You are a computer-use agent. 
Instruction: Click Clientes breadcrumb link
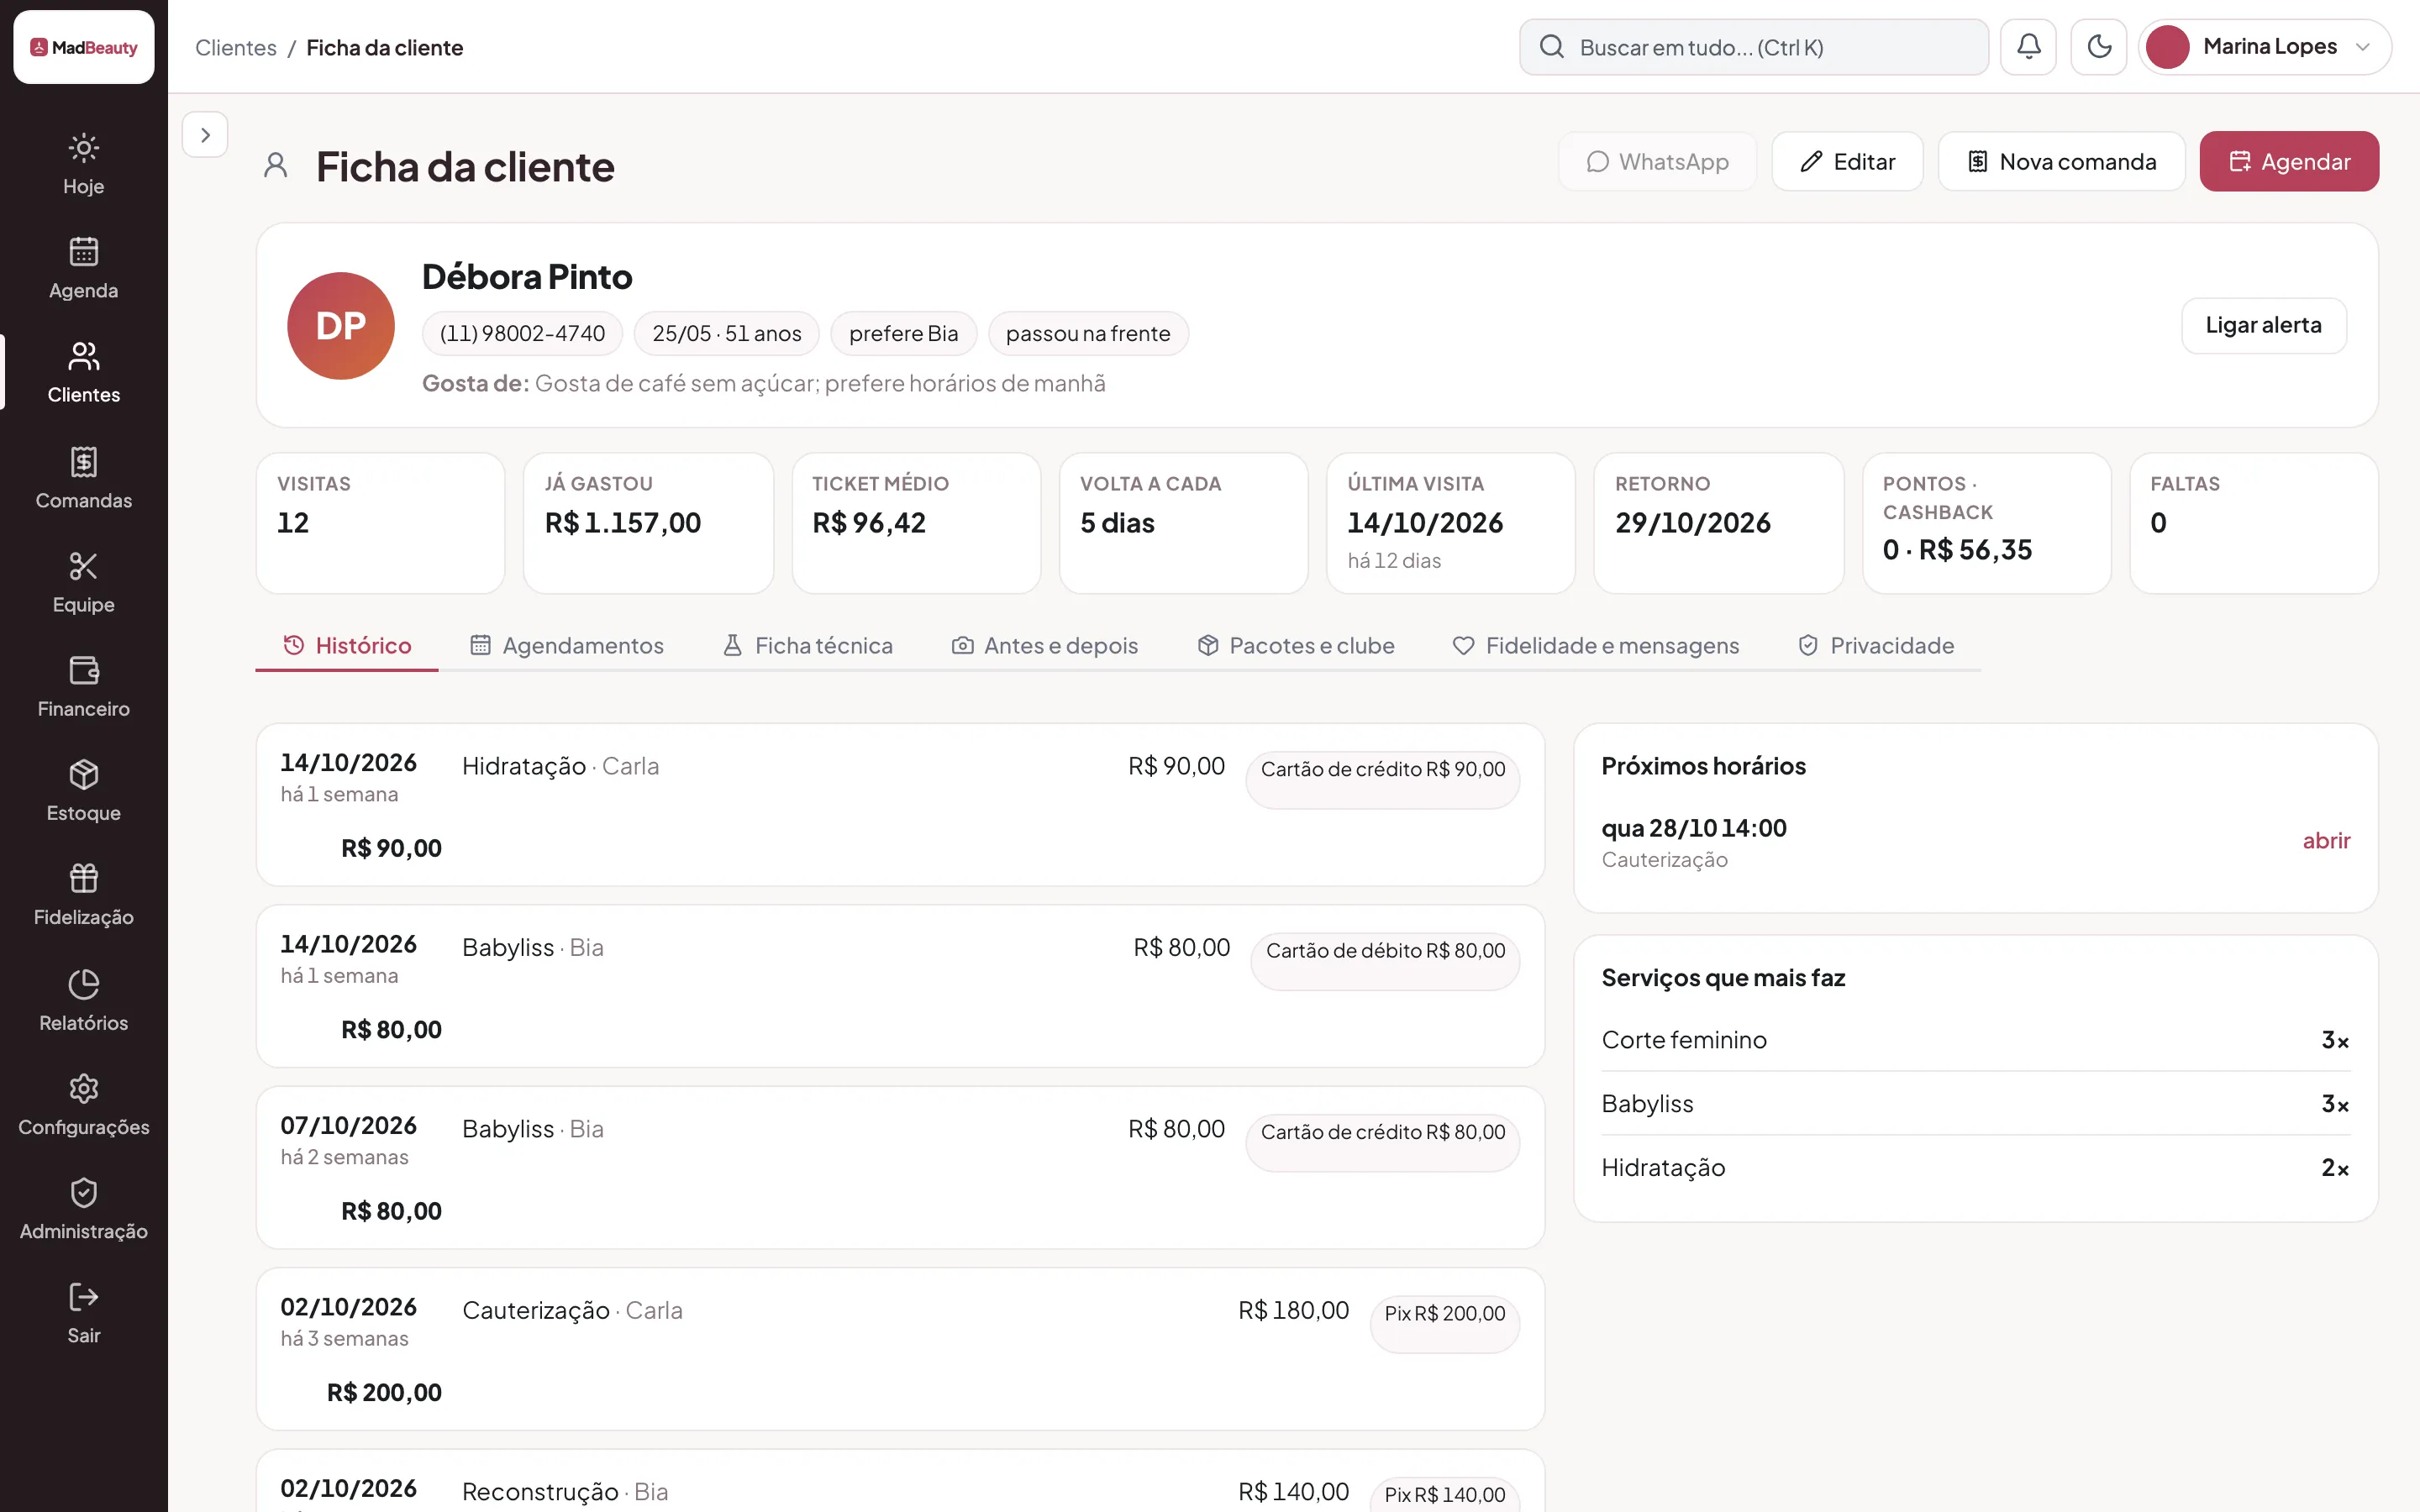tap(236, 48)
